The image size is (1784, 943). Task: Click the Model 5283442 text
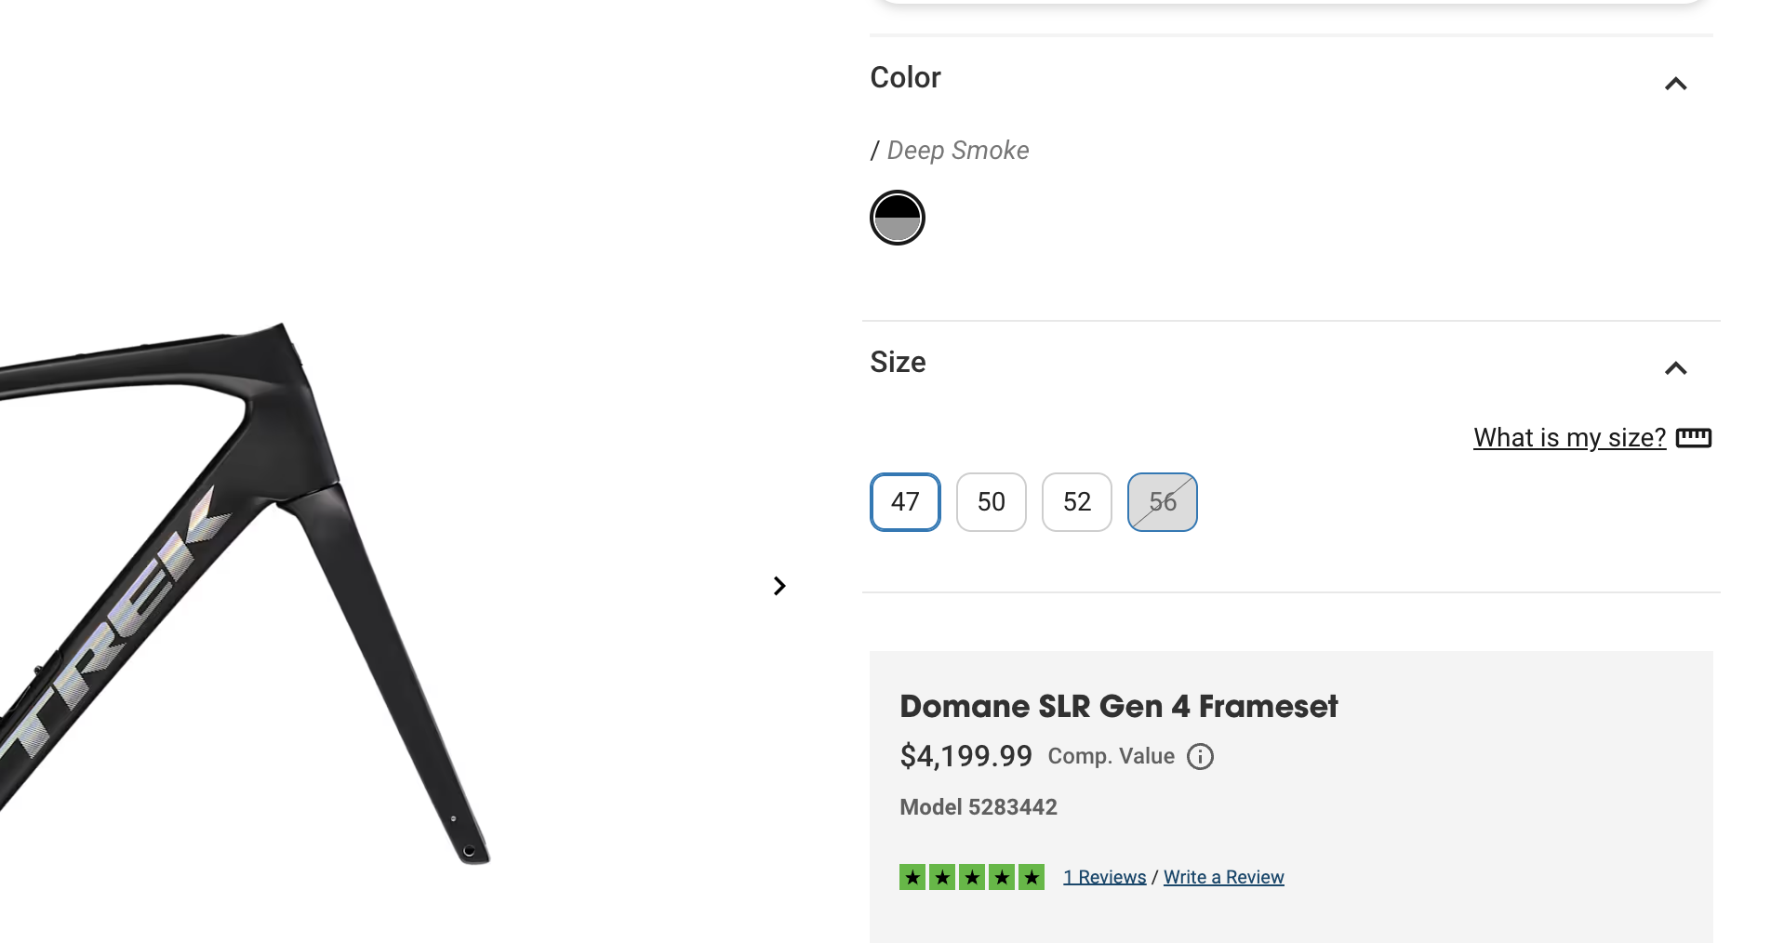click(978, 807)
